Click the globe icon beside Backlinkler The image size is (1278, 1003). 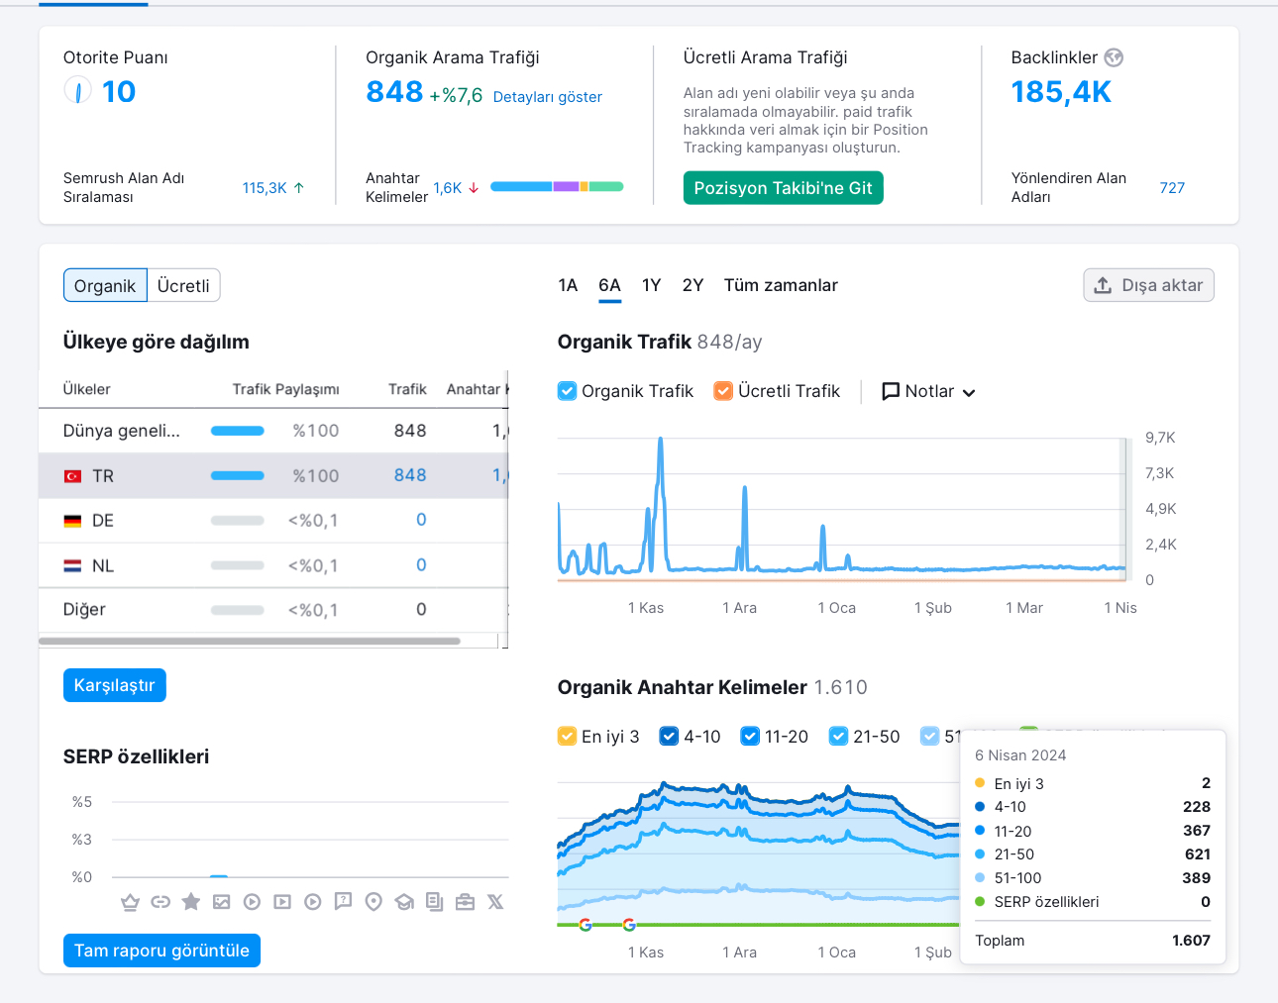pos(1115,57)
